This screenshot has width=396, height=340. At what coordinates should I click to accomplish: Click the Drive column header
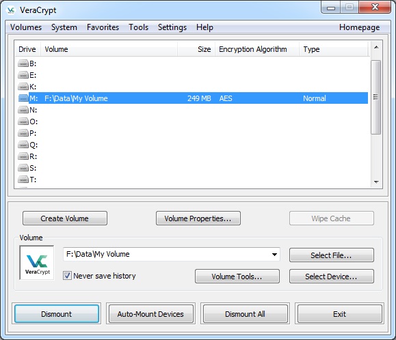coord(27,49)
